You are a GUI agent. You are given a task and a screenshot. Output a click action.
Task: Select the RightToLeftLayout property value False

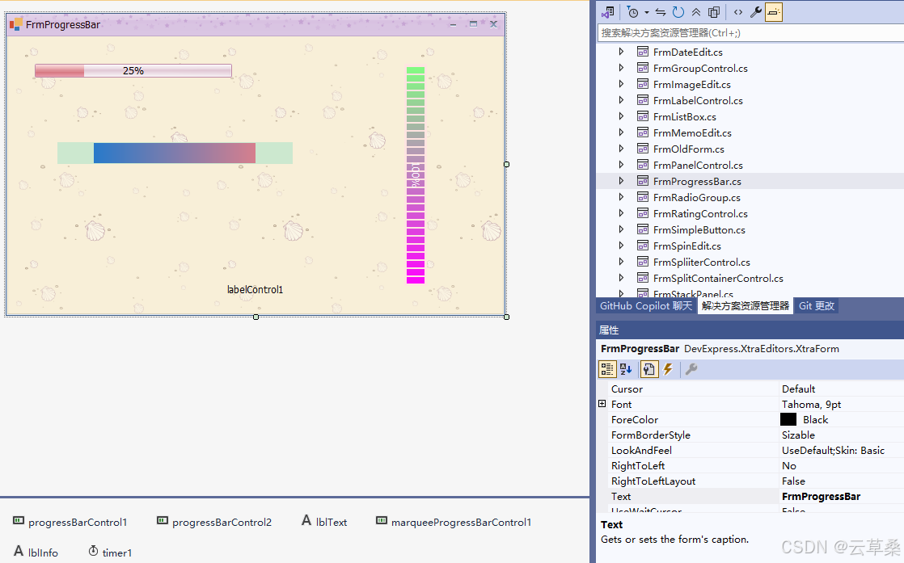click(793, 481)
